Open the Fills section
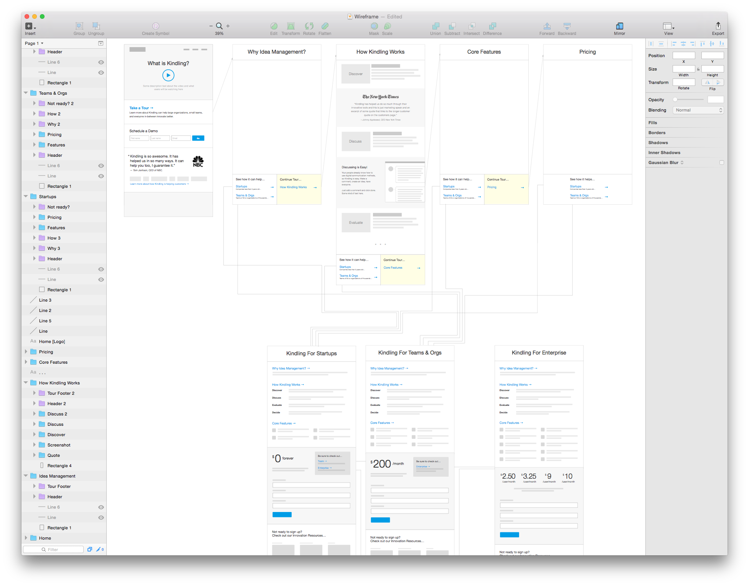Viewport: 749px width, 586px height. point(653,123)
